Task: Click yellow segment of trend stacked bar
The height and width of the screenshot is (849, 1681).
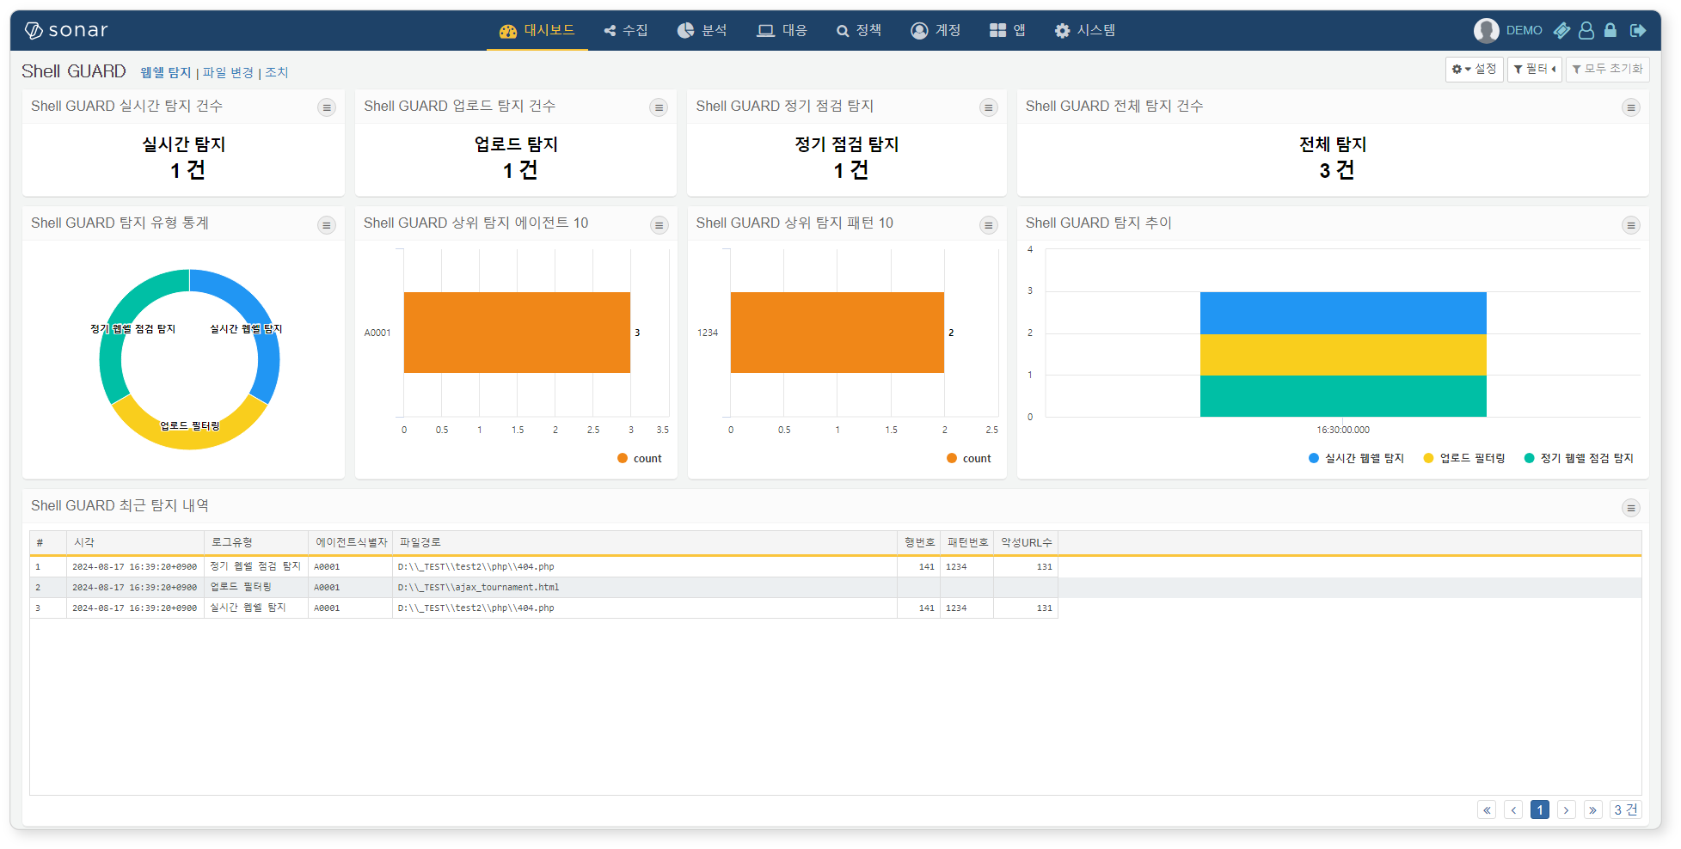Action: tap(1343, 355)
